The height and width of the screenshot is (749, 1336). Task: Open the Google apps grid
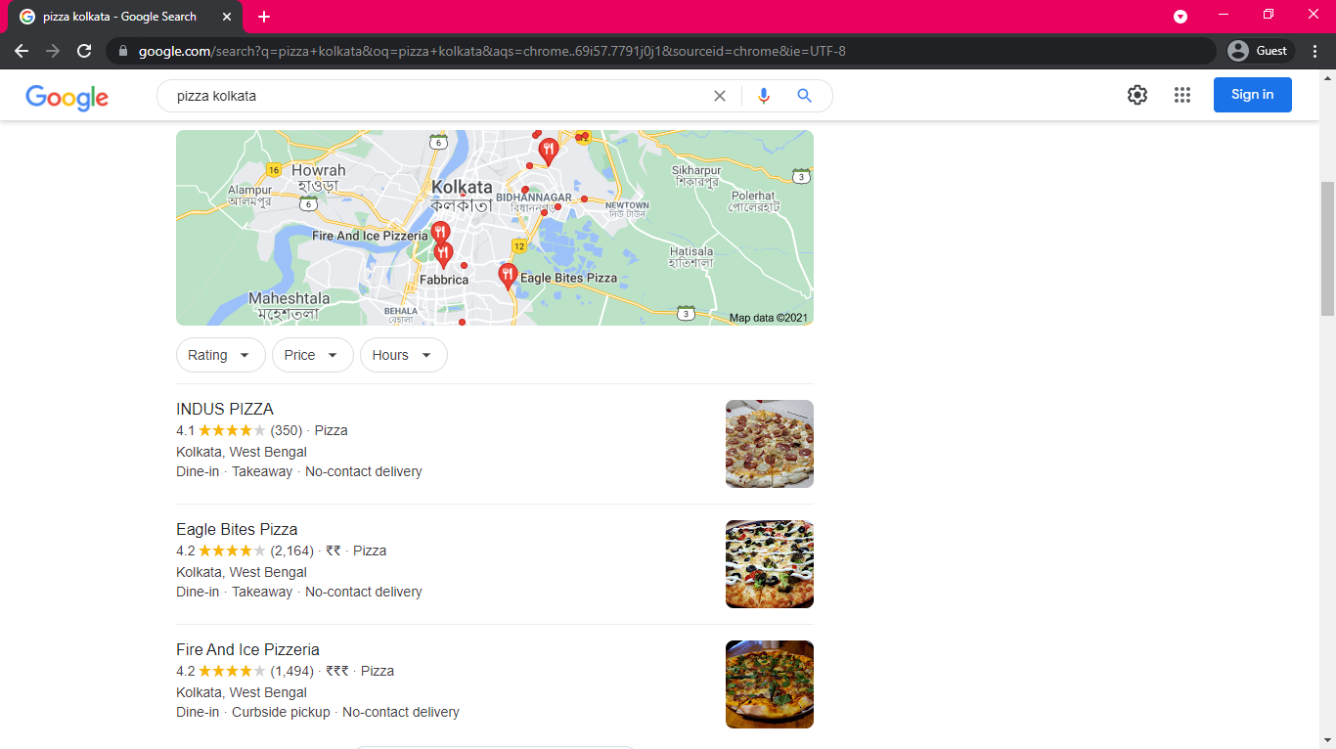(1181, 95)
